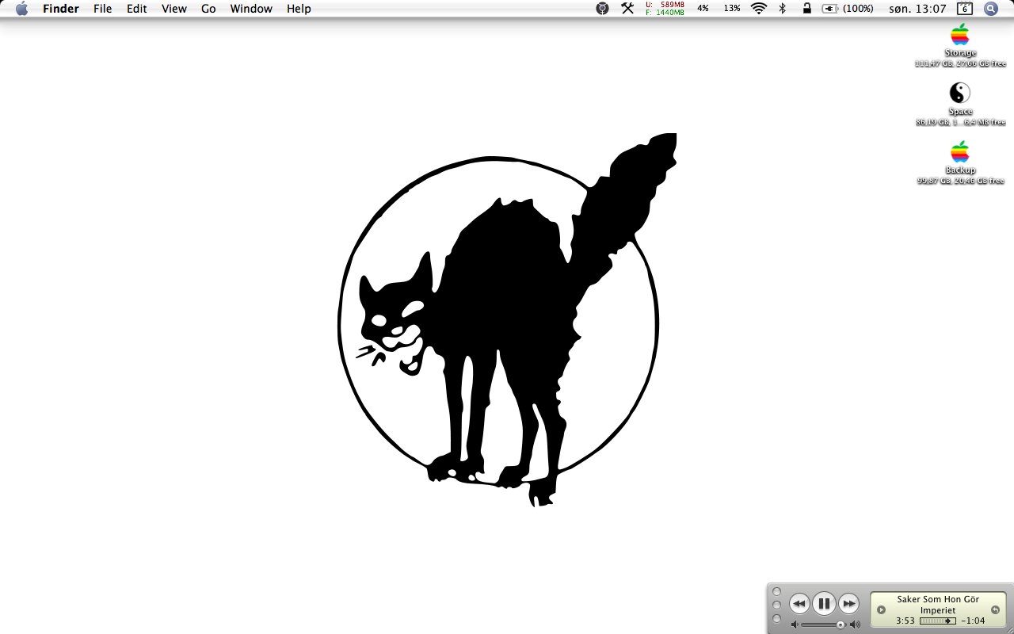Pause playback in iTunes mini player
The width and height of the screenshot is (1014, 634).
pyautogui.click(x=824, y=604)
